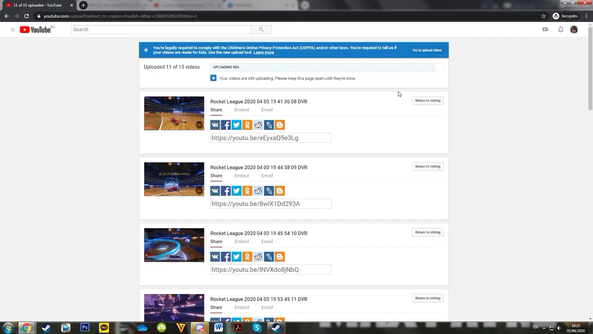Click the uploading 96% progress bar
Image resolution: width=593 pixels, height=334 pixels.
click(x=327, y=67)
